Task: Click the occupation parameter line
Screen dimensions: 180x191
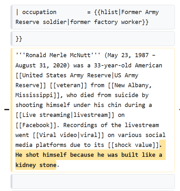Action: 93,17
